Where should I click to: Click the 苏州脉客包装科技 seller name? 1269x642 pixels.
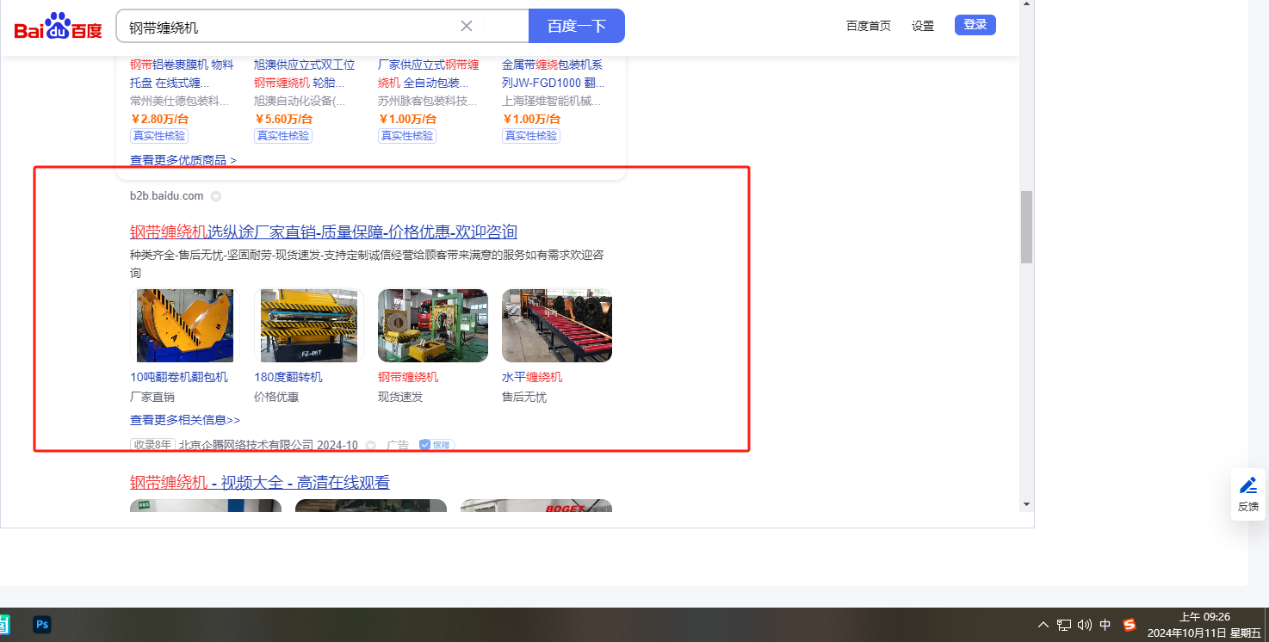click(428, 101)
